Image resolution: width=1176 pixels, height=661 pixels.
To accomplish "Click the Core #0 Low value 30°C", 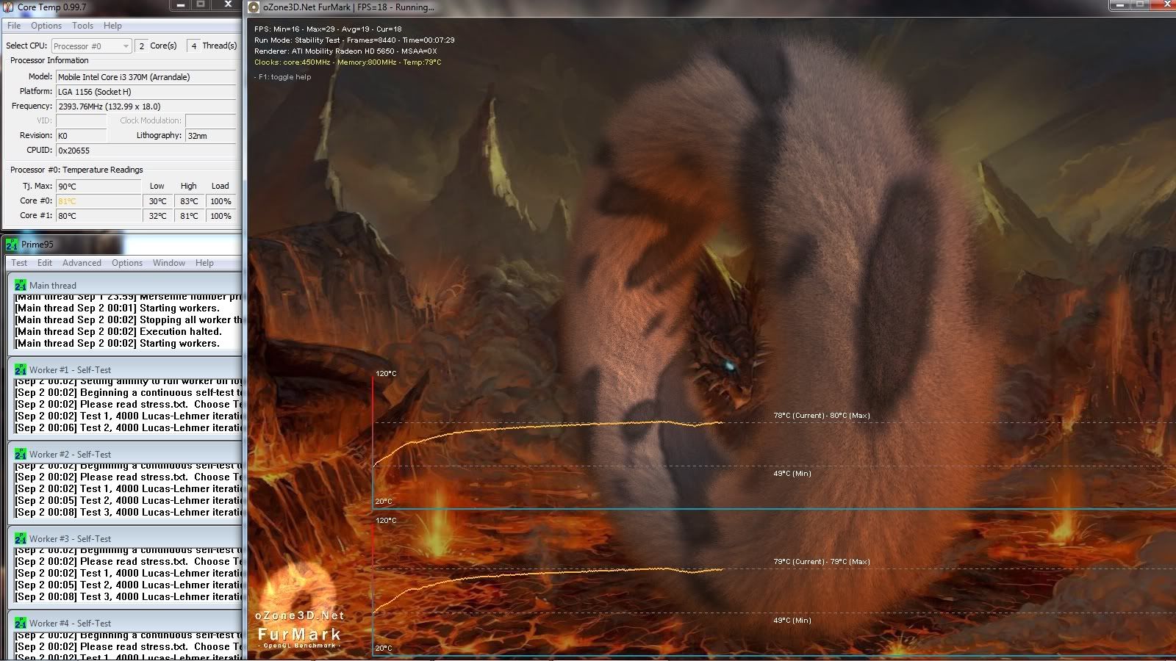I will [158, 201].
